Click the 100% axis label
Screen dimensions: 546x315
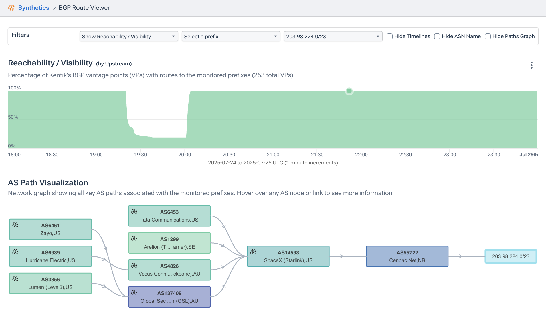point(14,88)
